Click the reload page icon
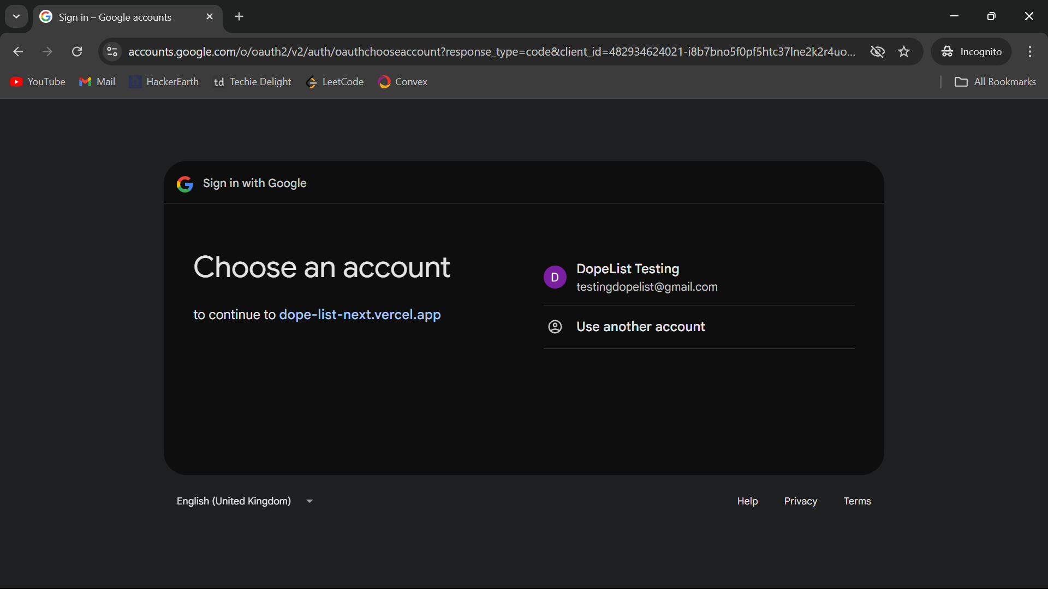 coord(77,51)
